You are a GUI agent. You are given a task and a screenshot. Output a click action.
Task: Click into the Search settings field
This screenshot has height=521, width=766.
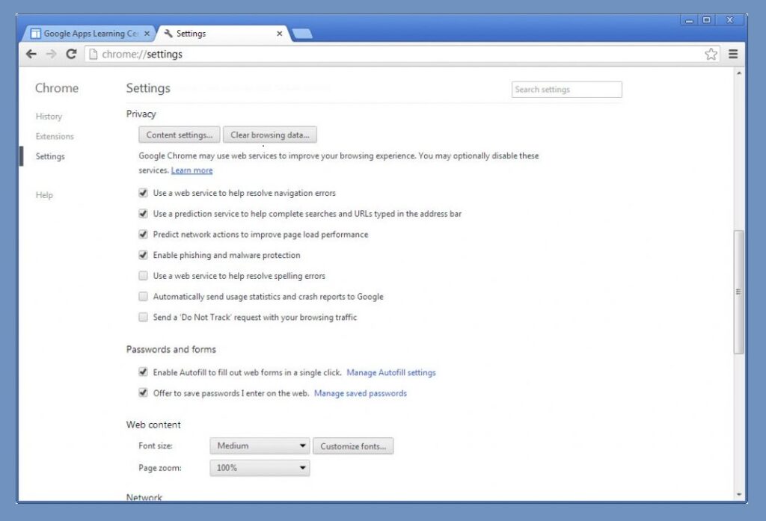point(567,90)
